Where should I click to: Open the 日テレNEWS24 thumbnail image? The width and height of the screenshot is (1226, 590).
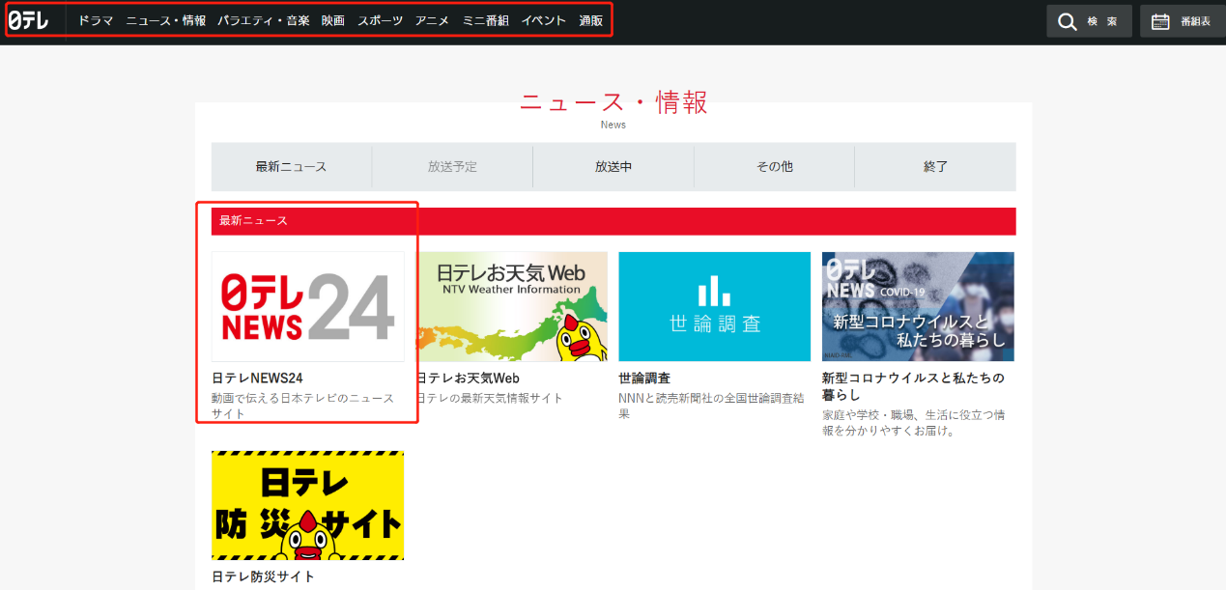308,307
